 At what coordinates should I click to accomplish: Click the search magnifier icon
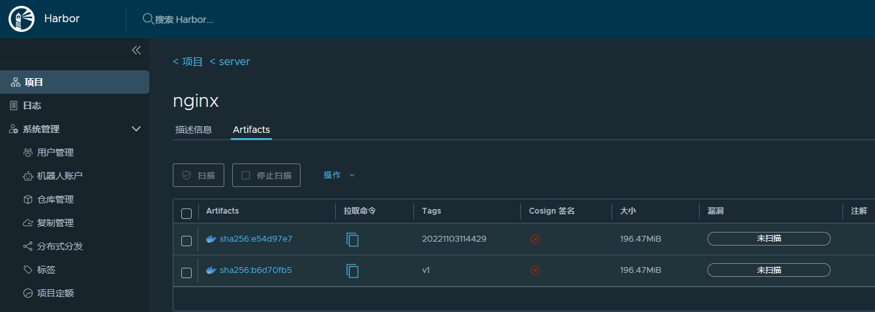click(148, 19)
